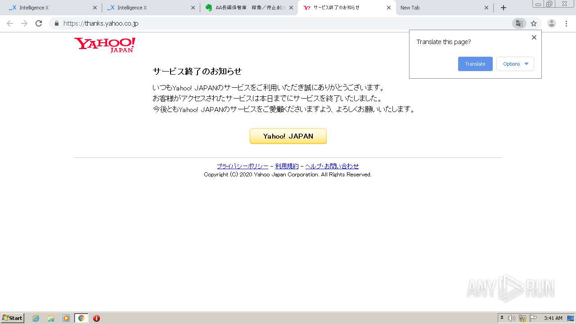The width and height of the screenshot is (576, 324).
Task: Close the first Intelligence X tab
Action: (95, 8)
